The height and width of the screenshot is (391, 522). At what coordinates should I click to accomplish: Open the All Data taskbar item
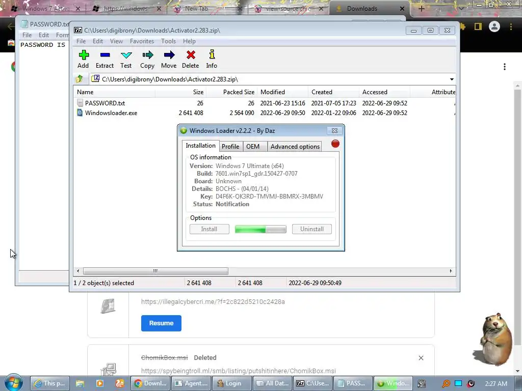273,383
